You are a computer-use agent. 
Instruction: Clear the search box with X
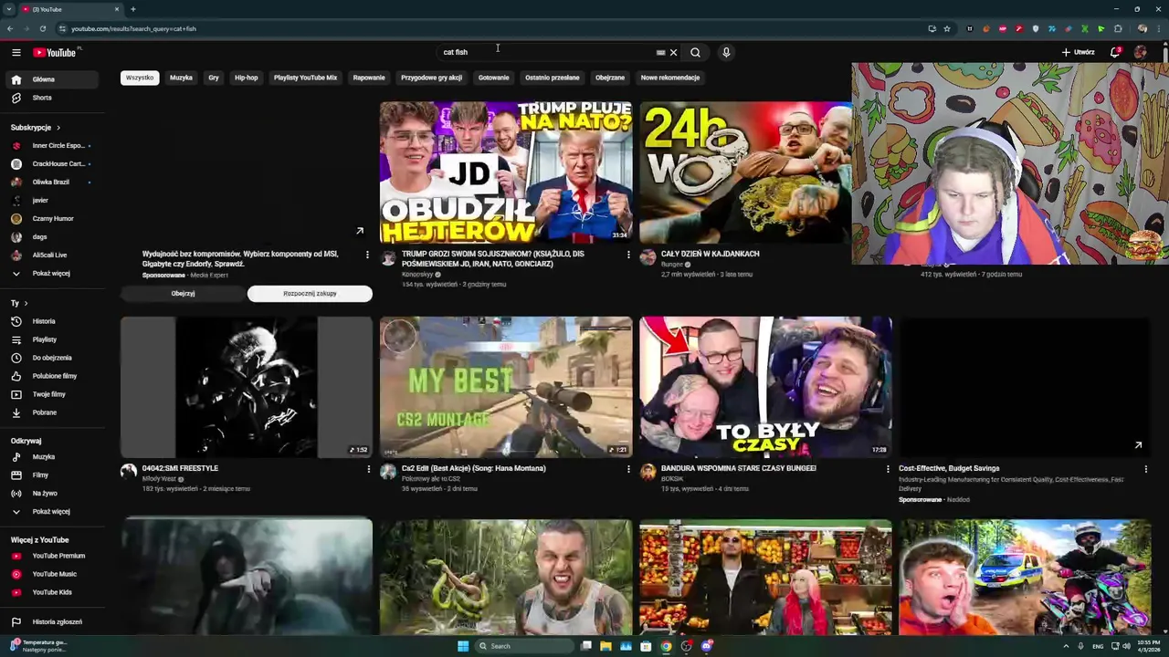(674, 52)
